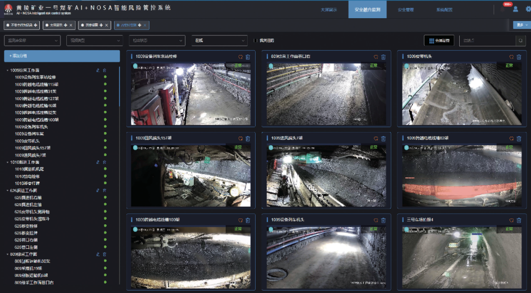The width and height of the screenshot is (531, 293).
Task: Delete the 1009设备列车泵站检修 camera card
Action: click(248, 57)
